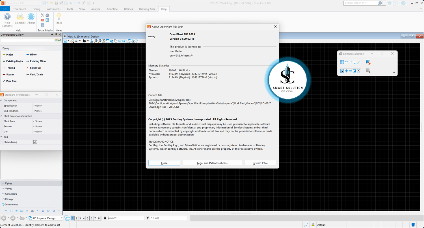This screenshot has height=228, width=424.
Task: Uncheck the Show dialog checkbox
Action: 35,142
